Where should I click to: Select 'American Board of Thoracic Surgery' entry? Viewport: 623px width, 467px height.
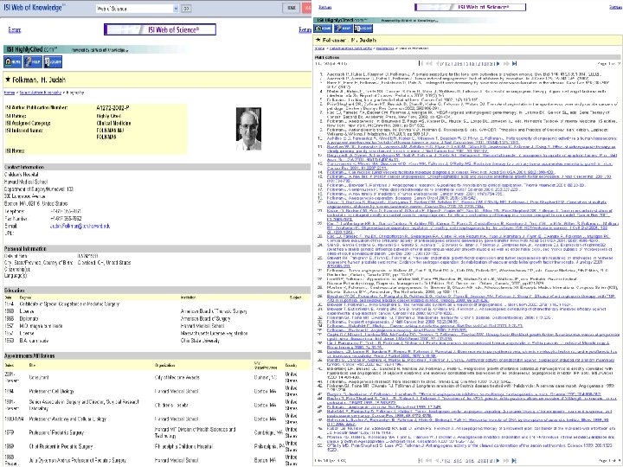click(214, 311)
